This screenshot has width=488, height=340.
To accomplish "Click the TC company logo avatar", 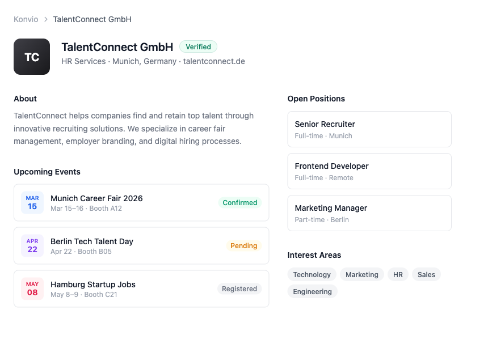I will point(32,57).
